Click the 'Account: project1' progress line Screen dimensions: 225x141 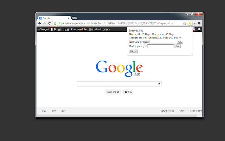click(x=155, y=38)
